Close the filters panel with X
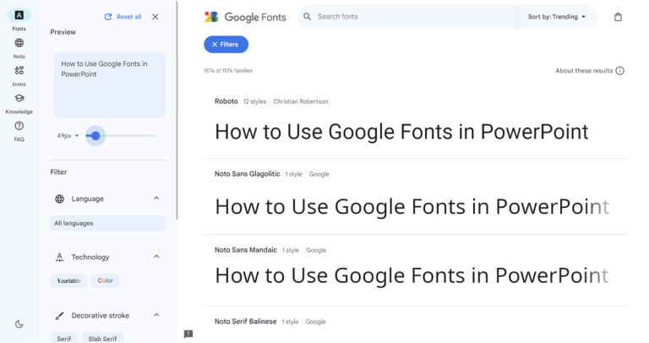Image resolution: width=649 pixels, height=343 pixels. point(155,17)
